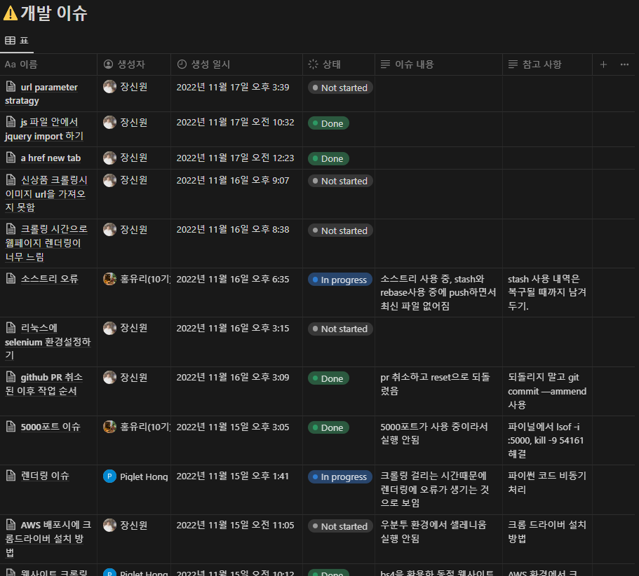Click 장신원 avatar in url parameter stratagy row
639x576 pixels.
click(x=109, y=87)
